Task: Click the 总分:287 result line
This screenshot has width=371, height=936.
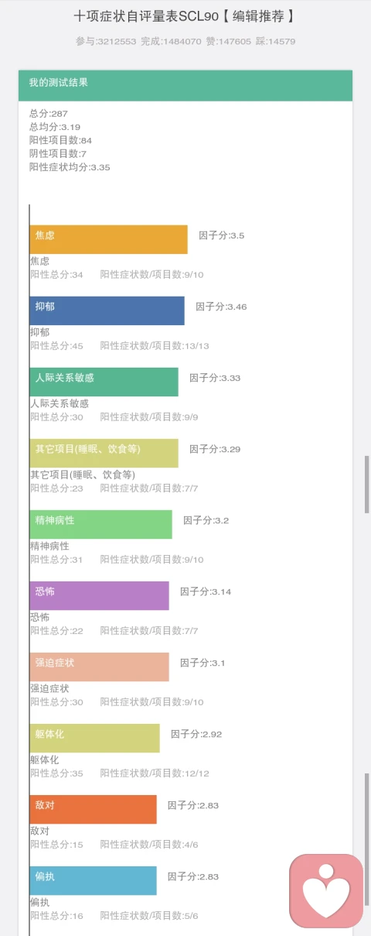Action: [x=49, y=114]
